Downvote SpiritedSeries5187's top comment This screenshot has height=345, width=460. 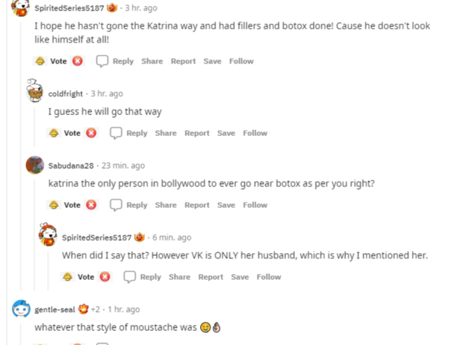(78, 61)
